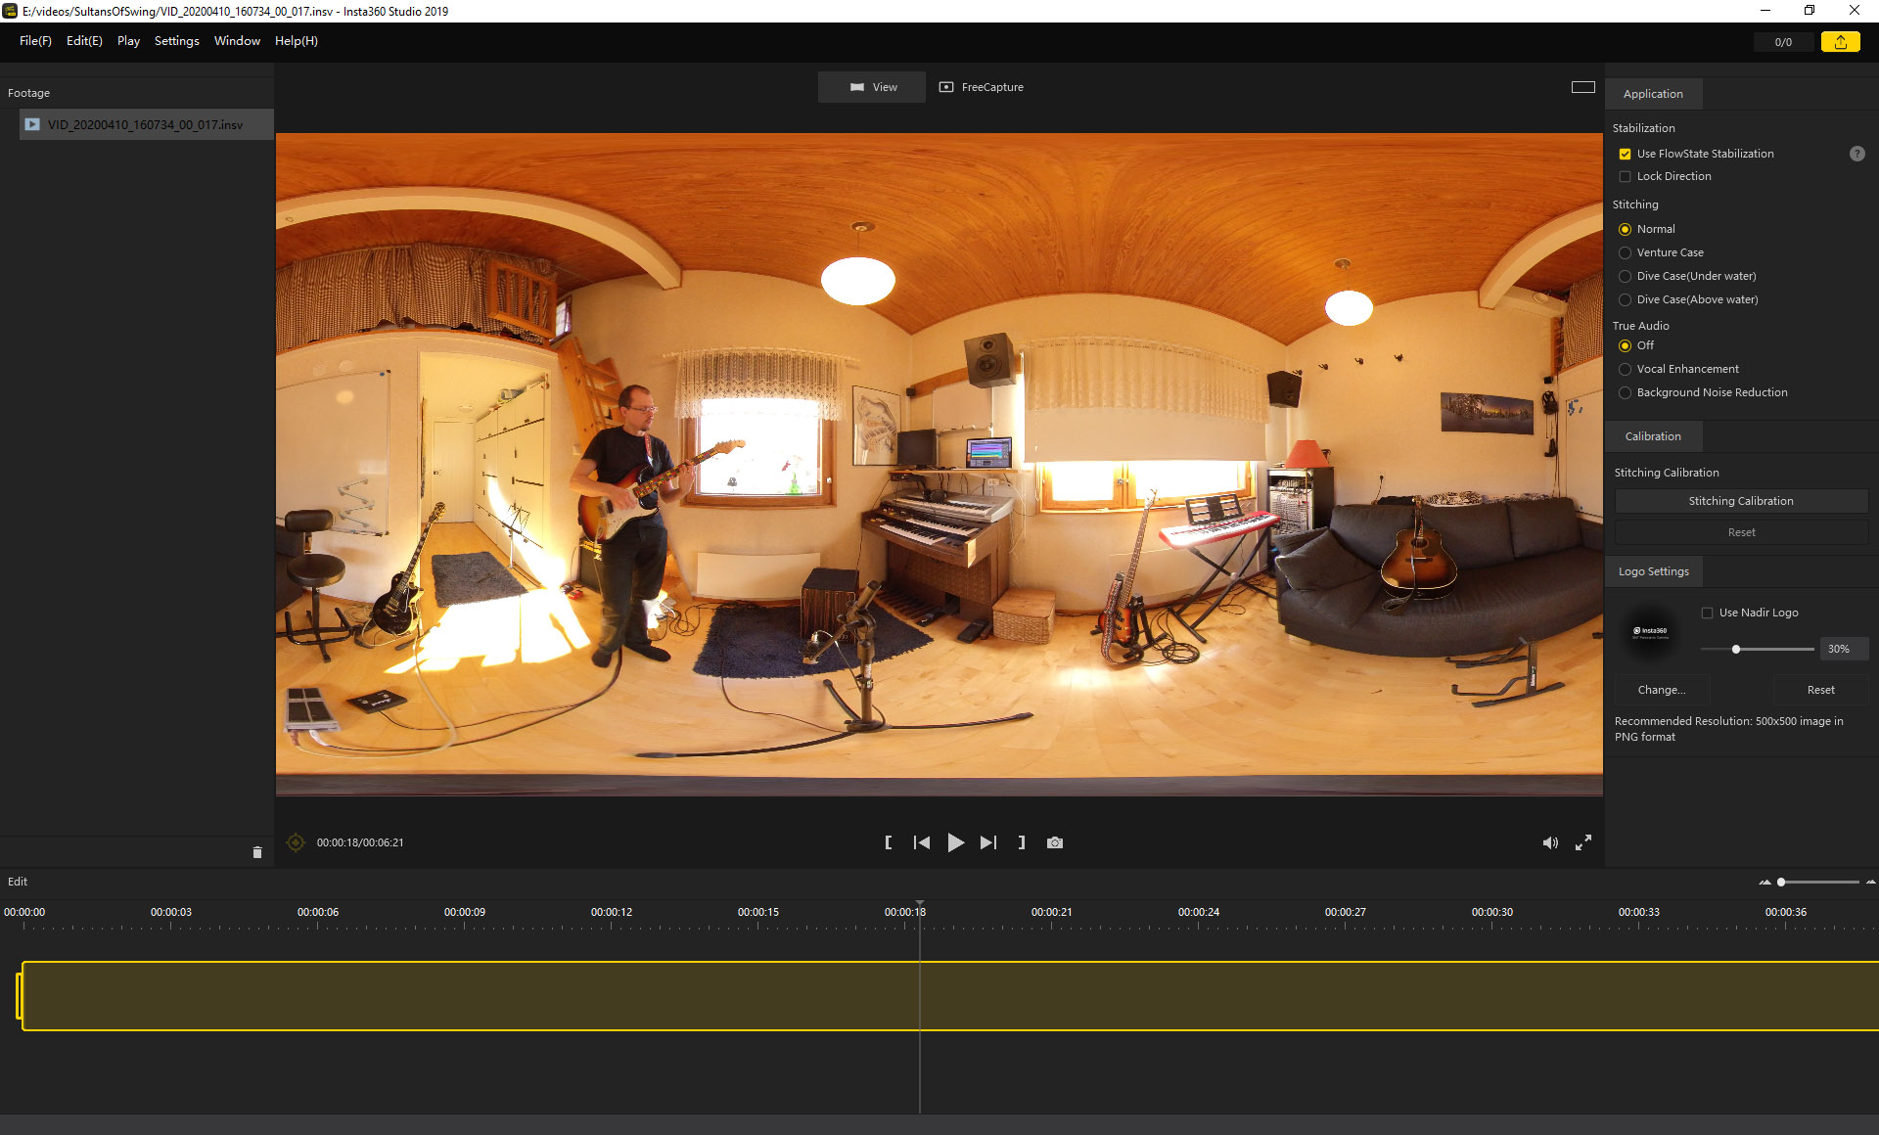Click the play button
1879x1135 pixels.
pyautogui.click(x=955, y=842)
